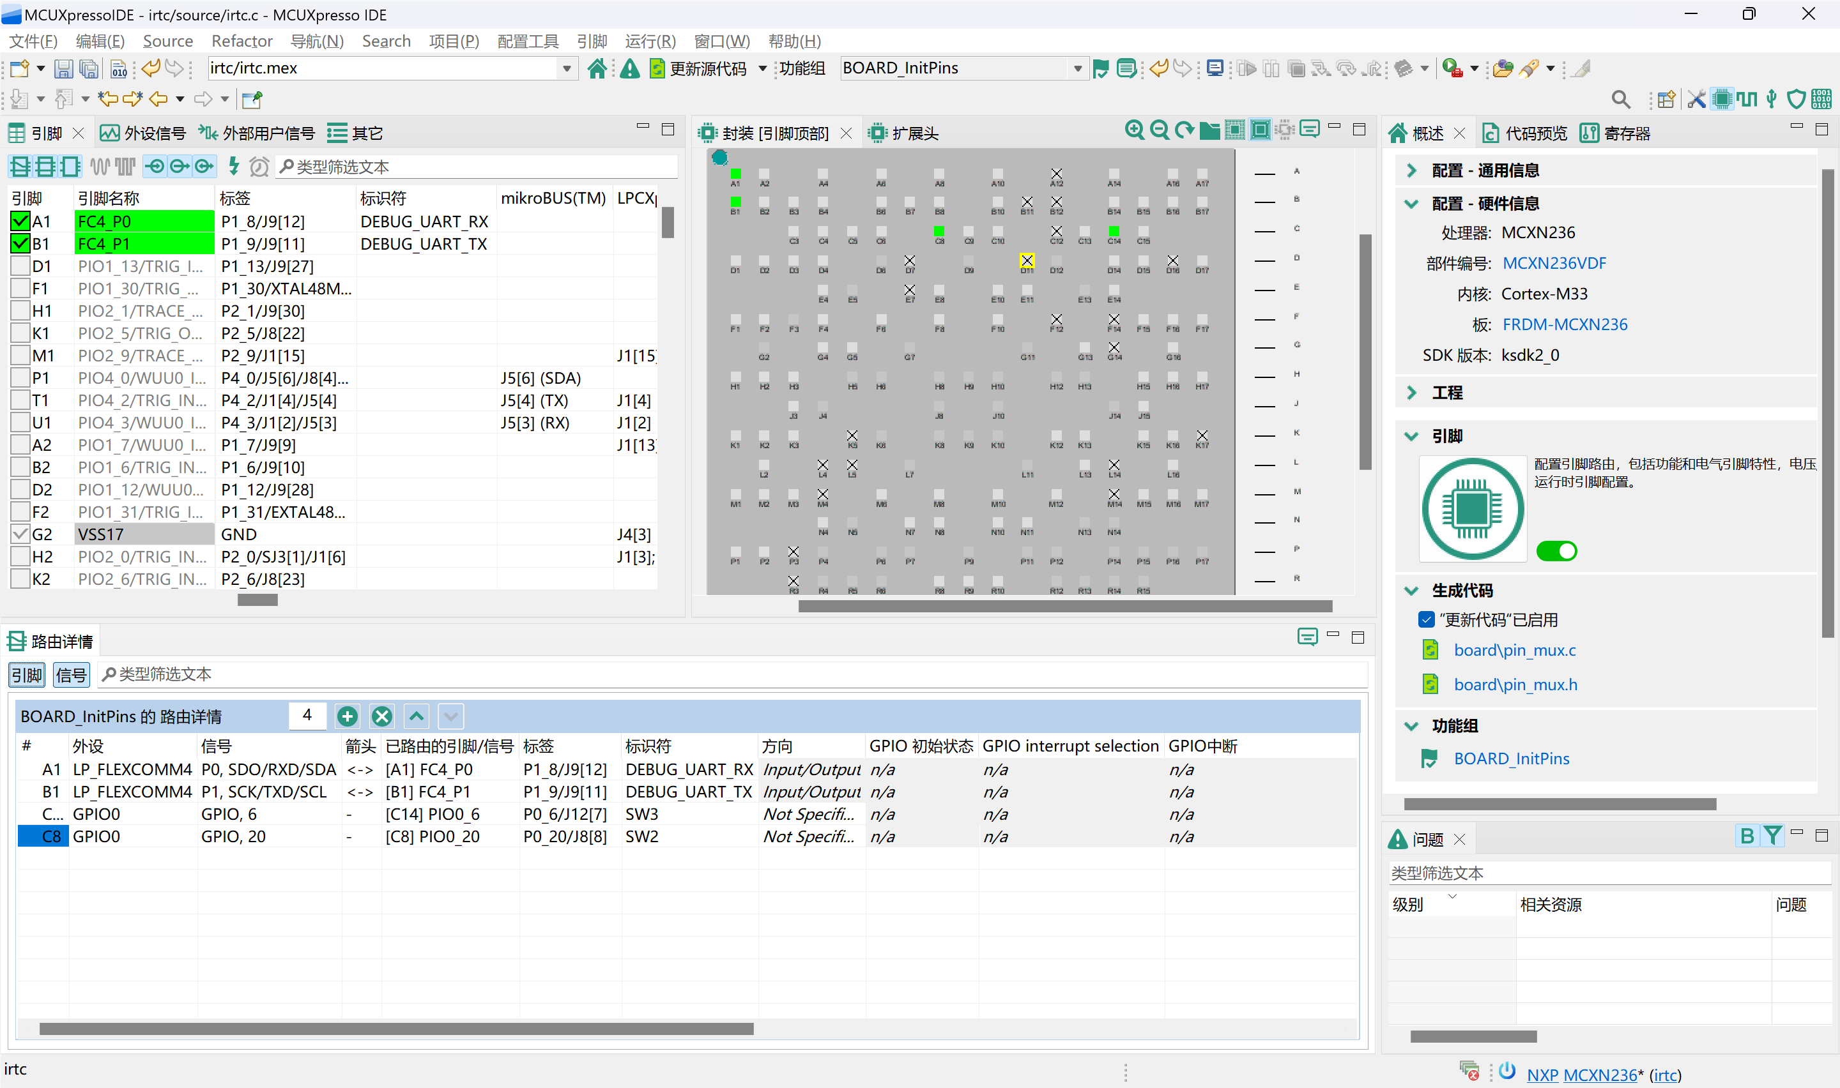1840x1088 pixels.
Task: Expand the project section in overview
Action: 1411,393
